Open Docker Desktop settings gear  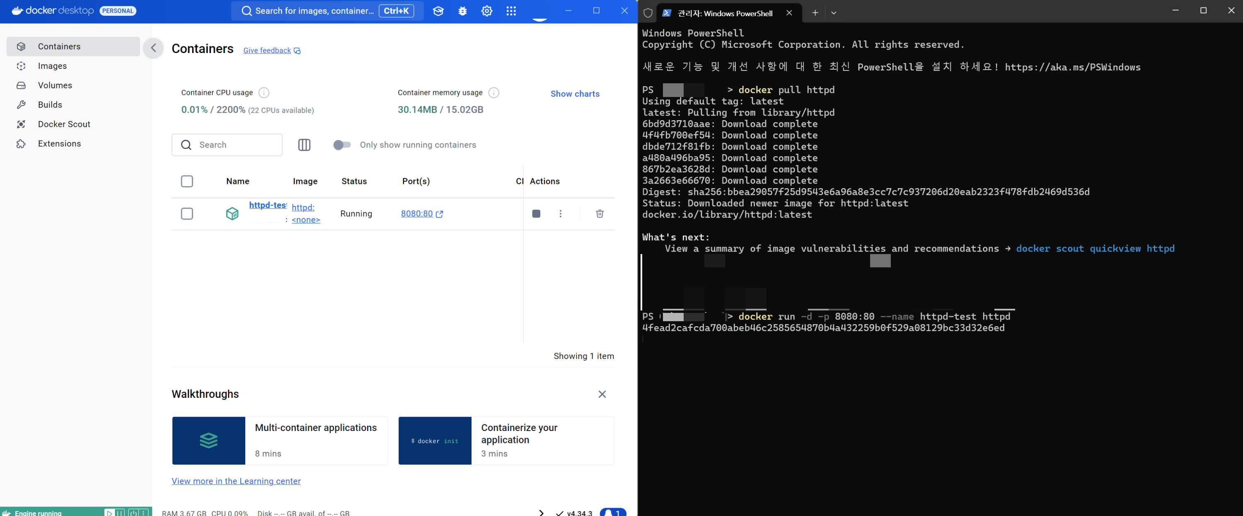pyautogui.click(x=486, y=11)
